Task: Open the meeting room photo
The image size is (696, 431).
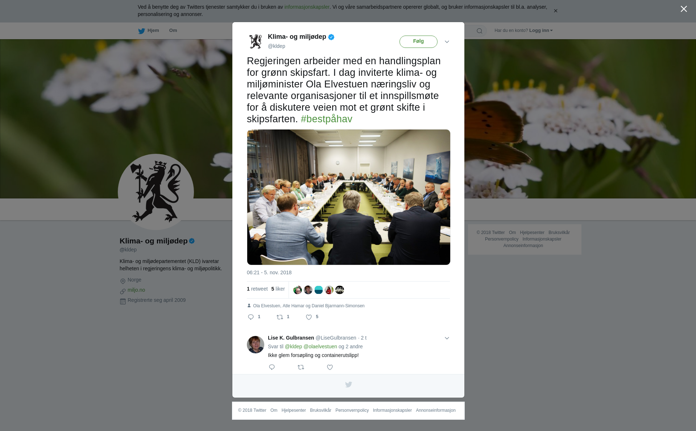Action: (x=348, y=197)
